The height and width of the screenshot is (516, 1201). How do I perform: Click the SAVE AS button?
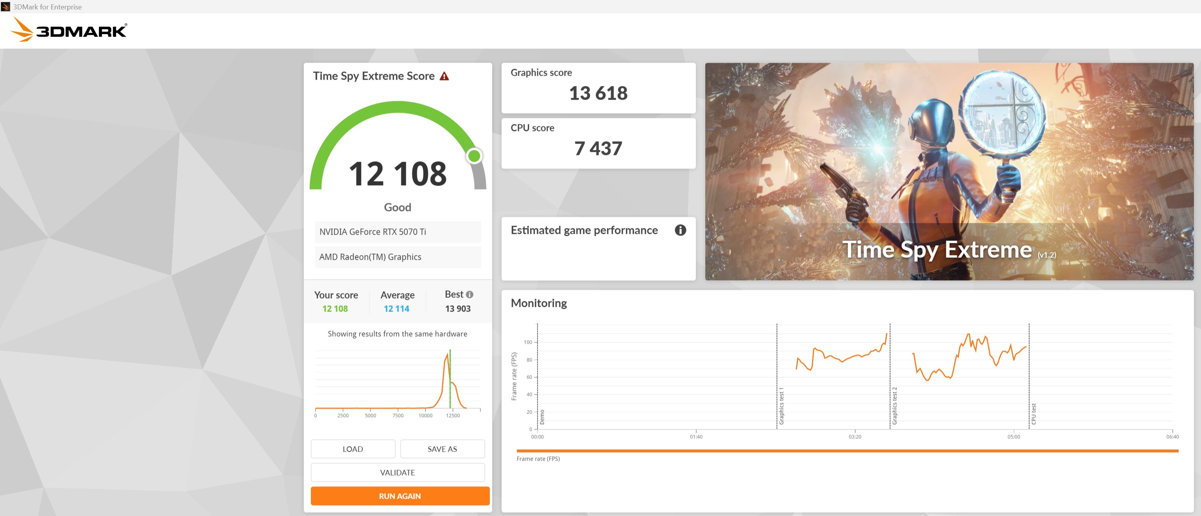(442, 449)
